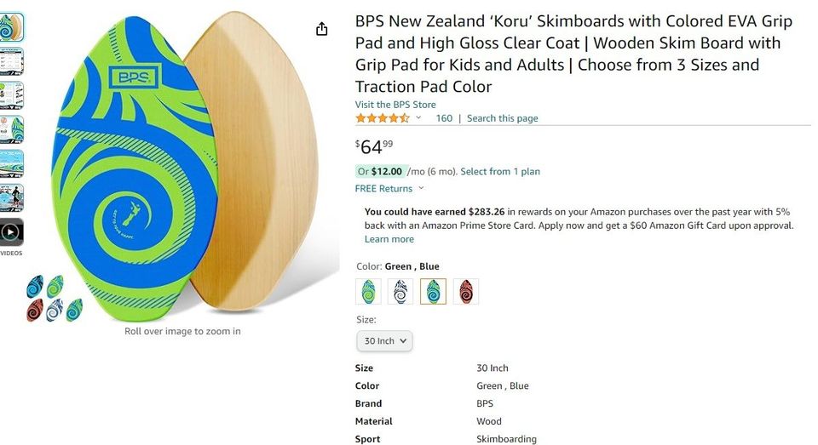Visit the BPS Store link

[395, 105]
